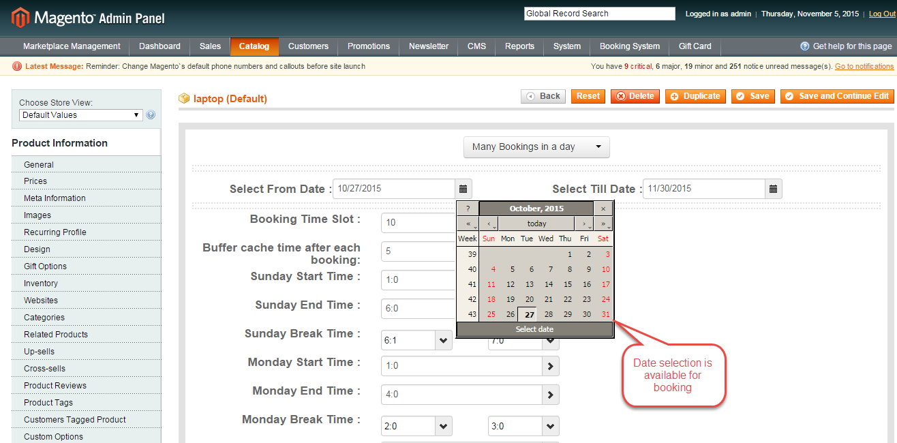
Task: Open calendar icon for Select Till Date
Action: pyautogui.click(x=774, y=189)
